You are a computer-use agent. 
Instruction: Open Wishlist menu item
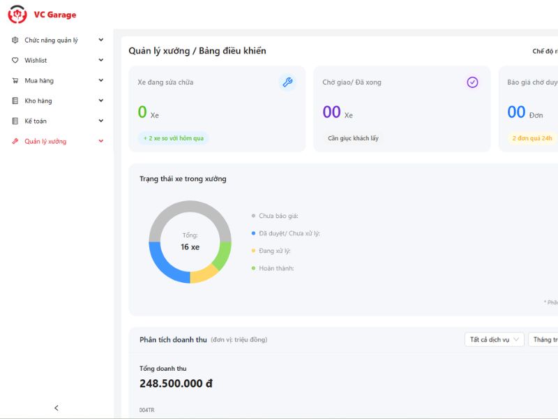click(x=57, y=60)
